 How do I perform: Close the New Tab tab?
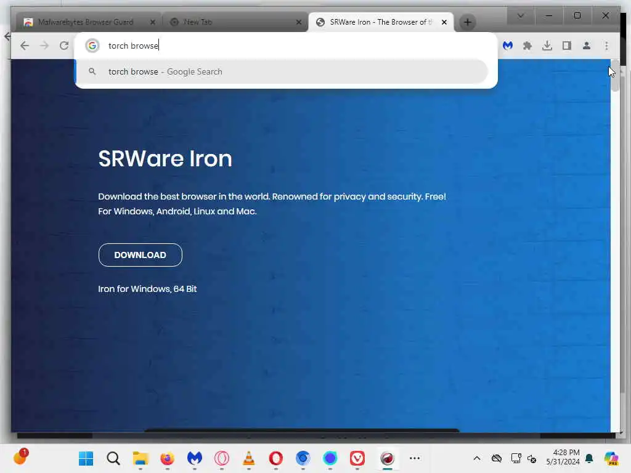click(x=299, y=22)
